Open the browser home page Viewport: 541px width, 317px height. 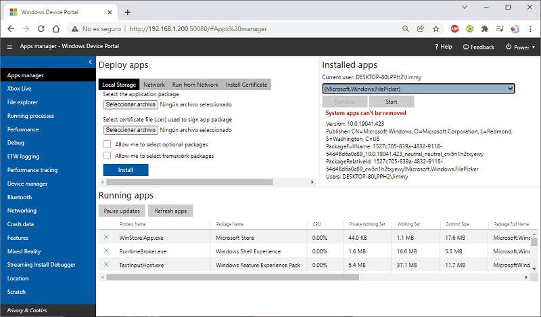56,29
